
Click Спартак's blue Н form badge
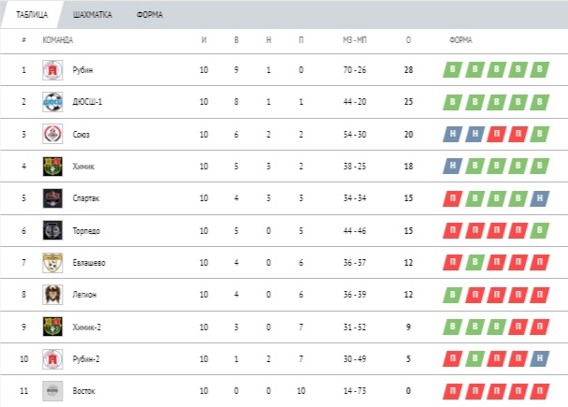[x=539, y=198]
